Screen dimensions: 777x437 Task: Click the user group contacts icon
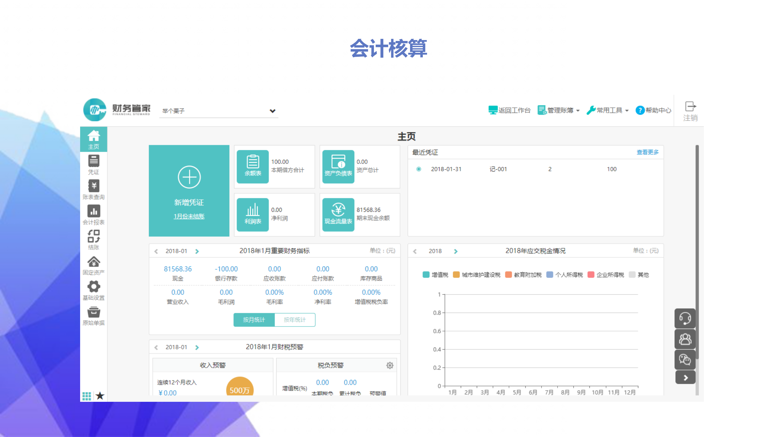coord(685,339)
